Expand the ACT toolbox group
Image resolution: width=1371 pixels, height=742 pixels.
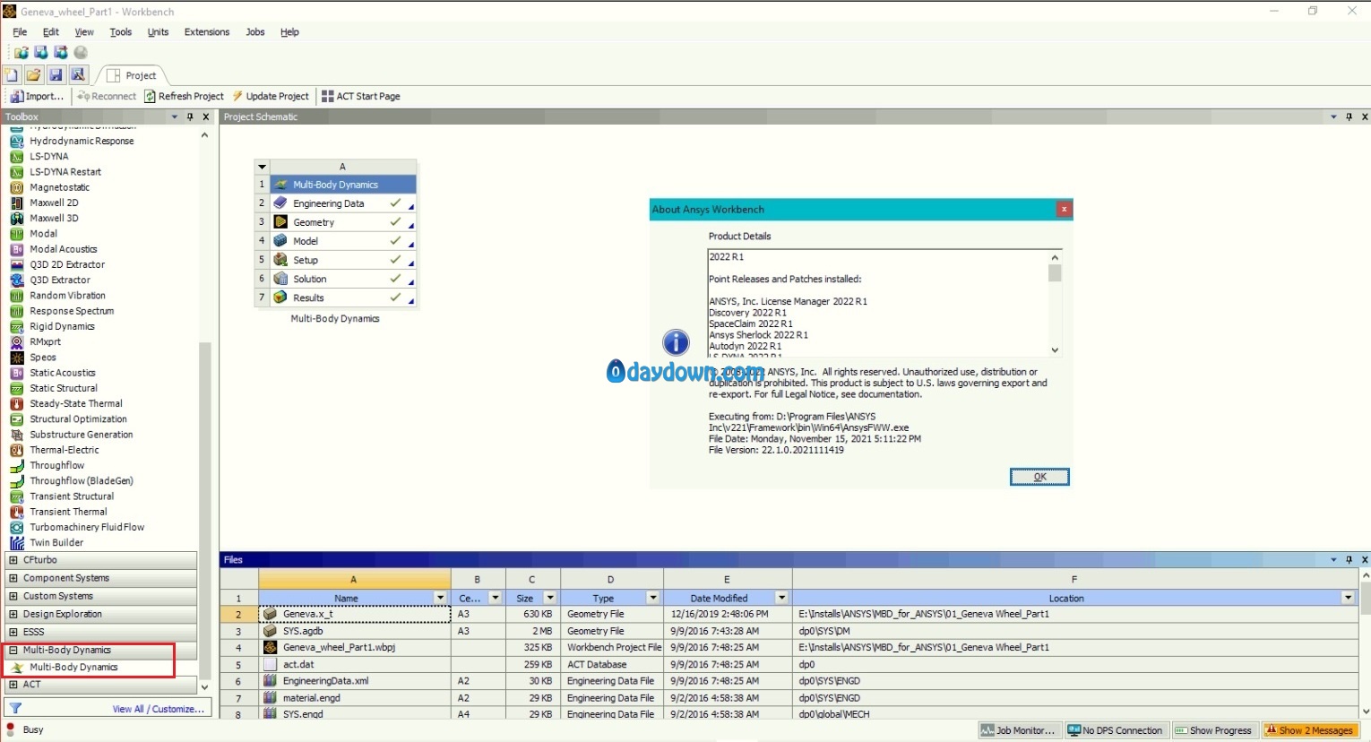(13, 685)
